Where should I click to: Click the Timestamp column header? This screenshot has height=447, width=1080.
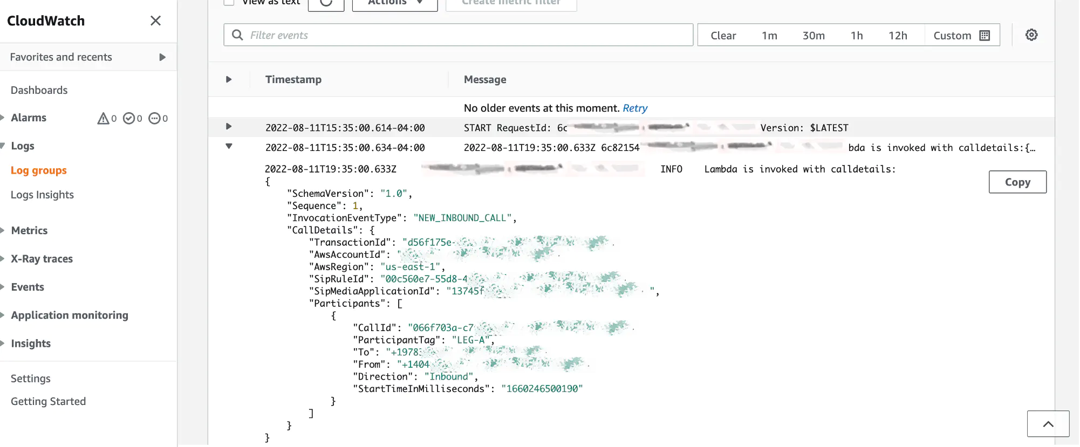(293, 79)
